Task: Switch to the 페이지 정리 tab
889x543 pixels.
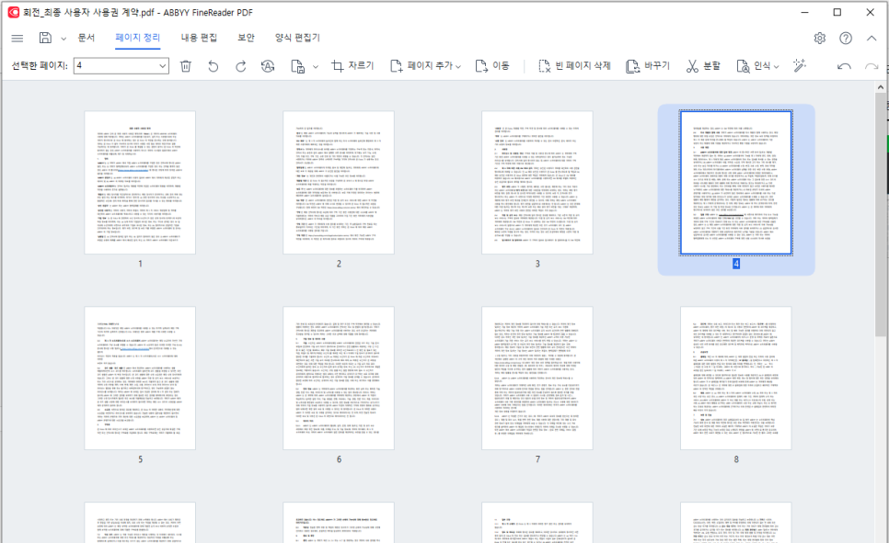Action: (x=138, y=38)
